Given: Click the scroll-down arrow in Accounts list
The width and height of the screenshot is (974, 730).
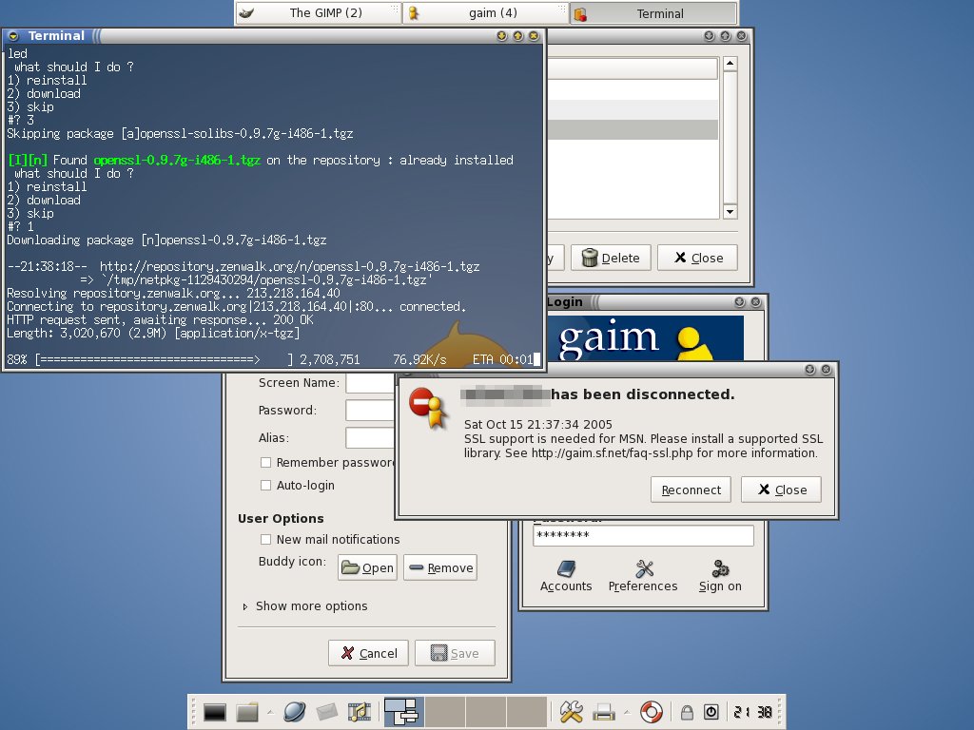Looking at the screenshot, I should pyautogui.click(x=730, y=212).
